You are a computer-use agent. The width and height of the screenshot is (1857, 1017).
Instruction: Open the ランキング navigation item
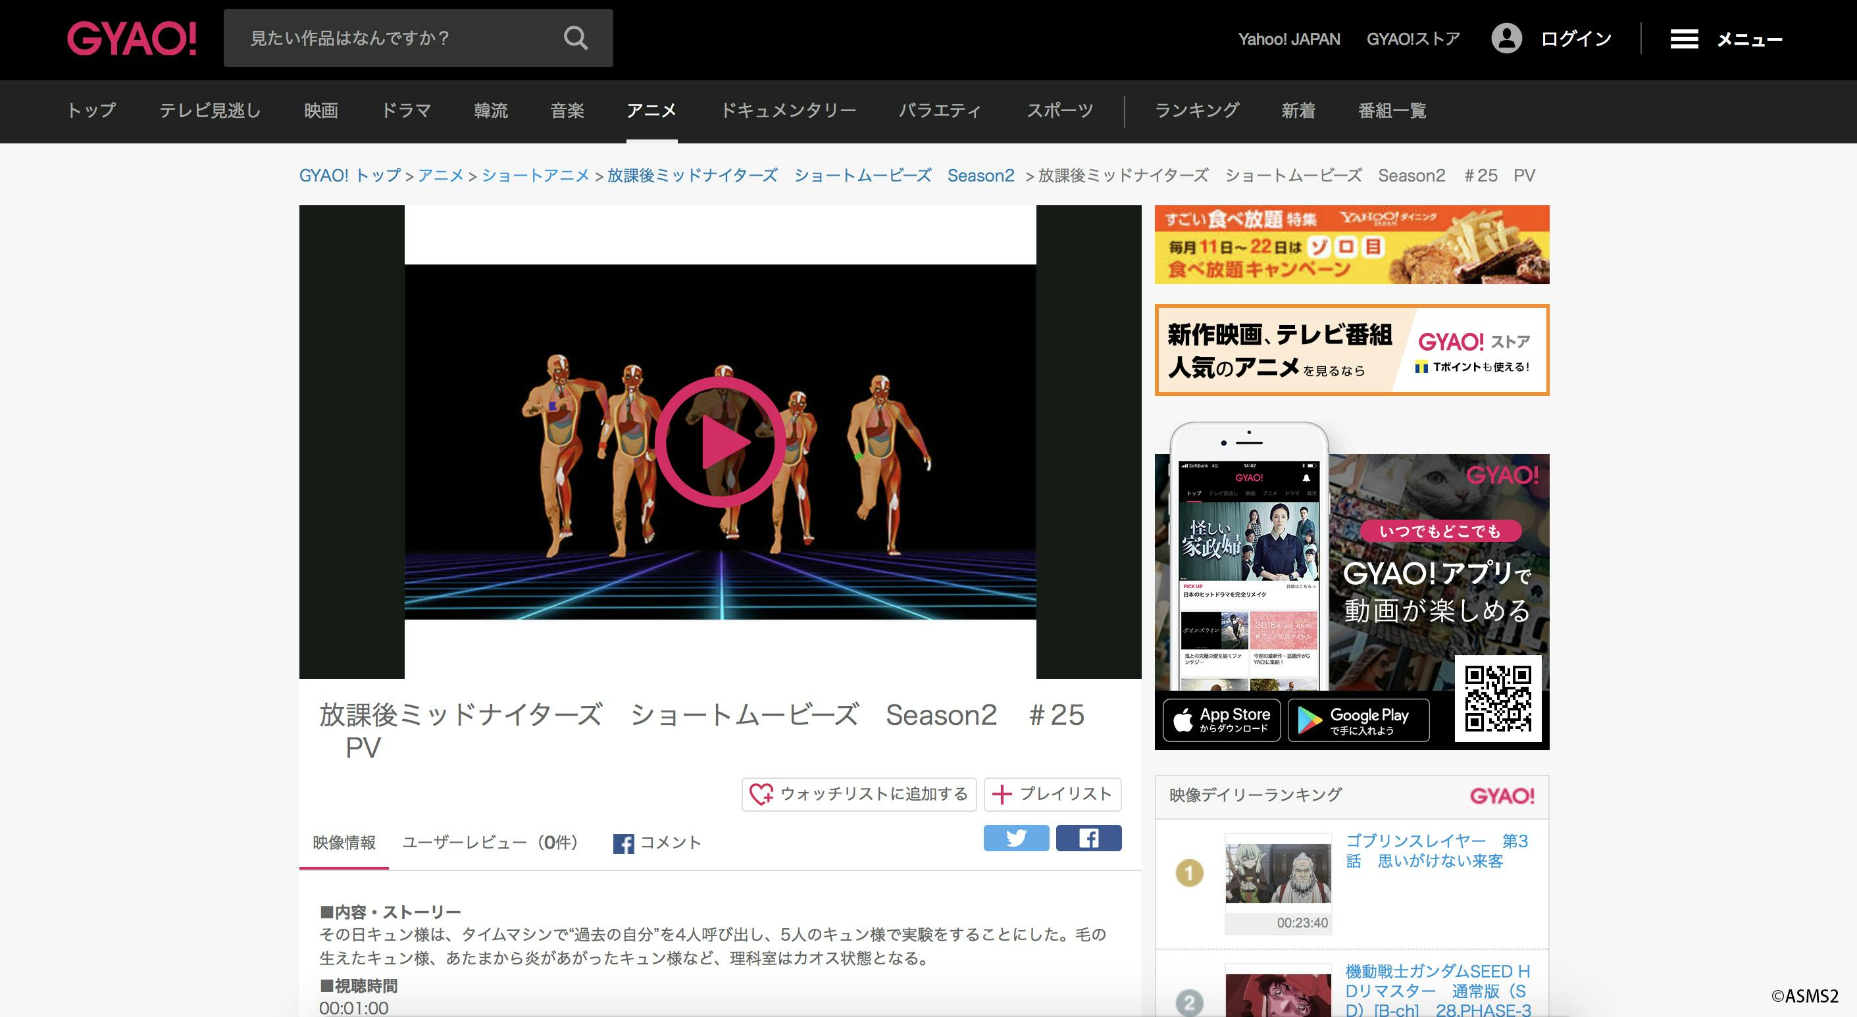click(x=1197, y=111)
